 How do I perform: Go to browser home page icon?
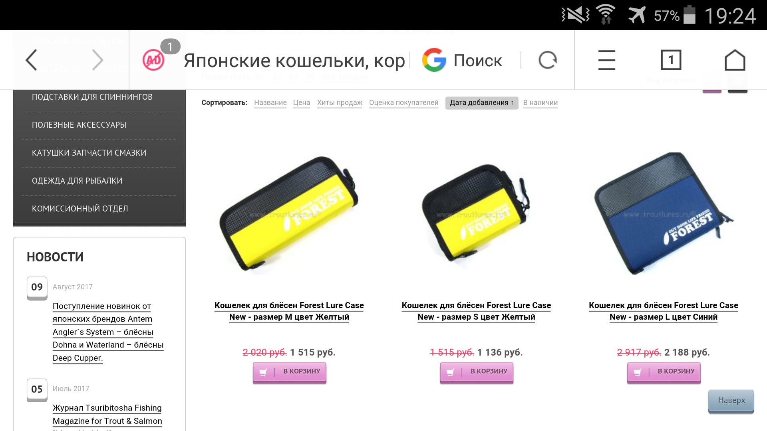coord(735,60)
